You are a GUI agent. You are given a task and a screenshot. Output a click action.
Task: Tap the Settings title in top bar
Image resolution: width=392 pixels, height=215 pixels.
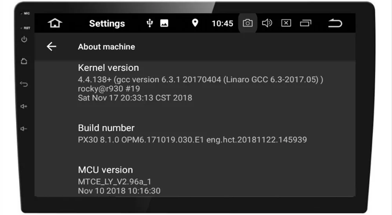click(x=107, y=23)
